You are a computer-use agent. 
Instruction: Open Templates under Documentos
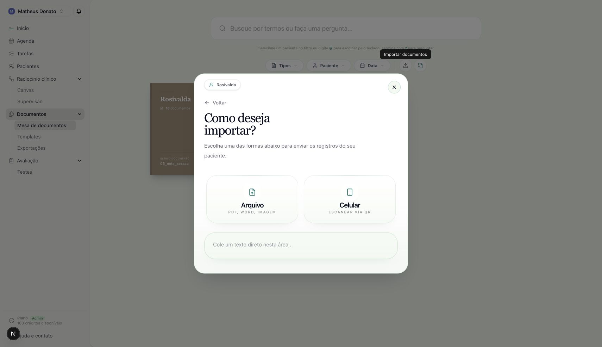[x=29, y=137]
